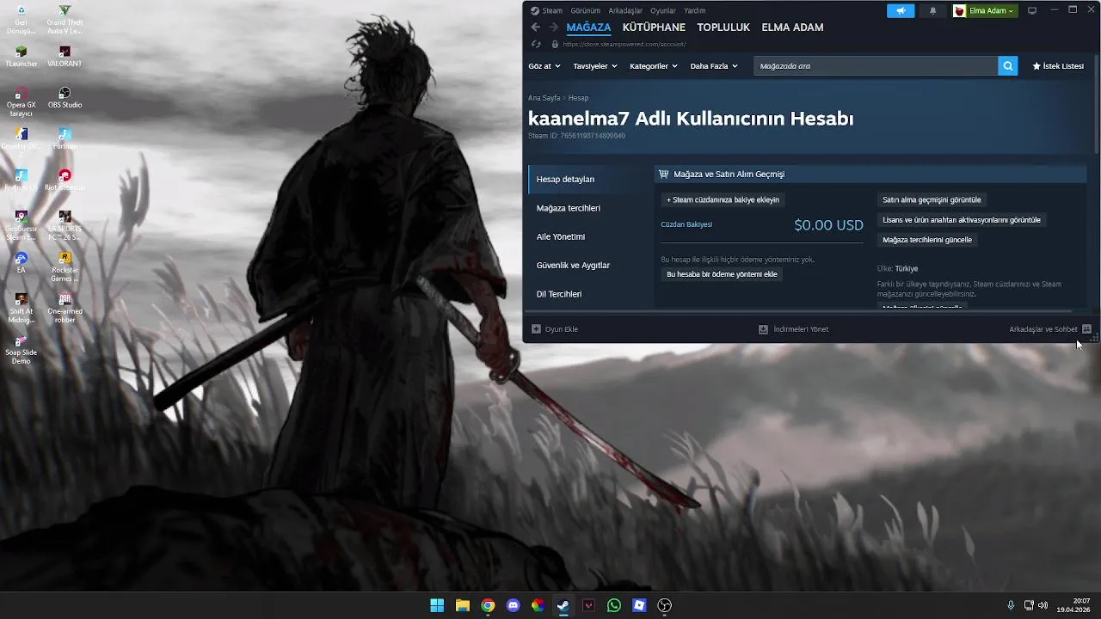The height and width of the screenshot is (619, 1101).
Task: Open the EA desktop shortcut
Action: pyautogui.click(x=21, y=263)
